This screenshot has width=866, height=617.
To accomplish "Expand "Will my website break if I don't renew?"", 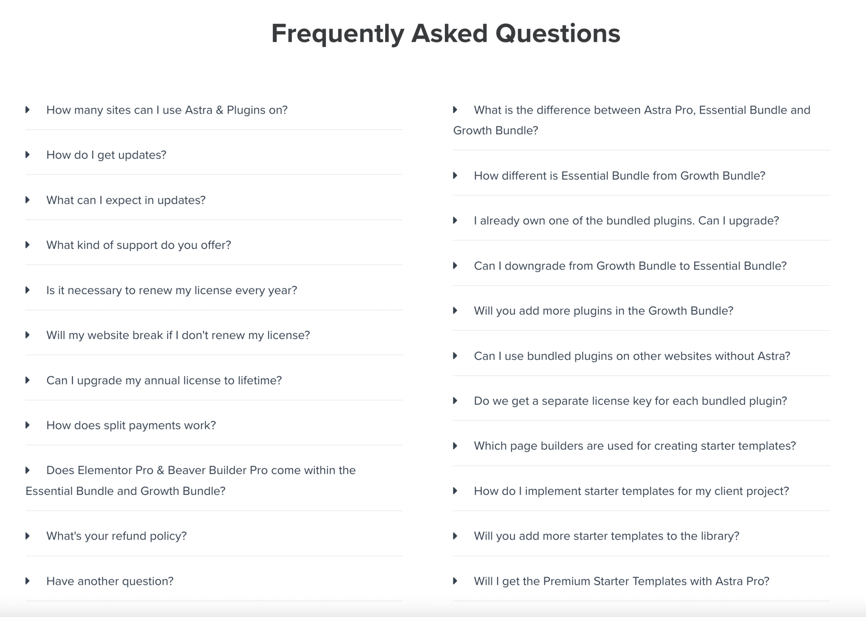I will (178, 335).
